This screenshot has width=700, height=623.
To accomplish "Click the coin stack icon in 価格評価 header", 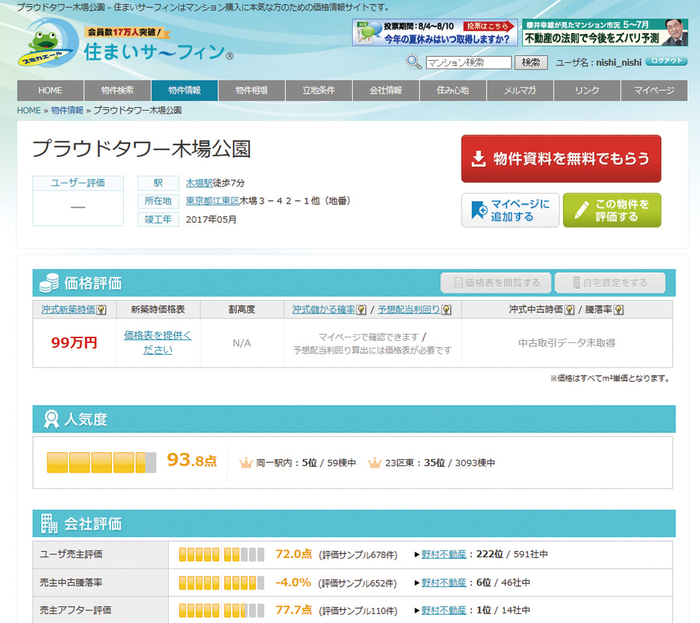I will [49, 283].
